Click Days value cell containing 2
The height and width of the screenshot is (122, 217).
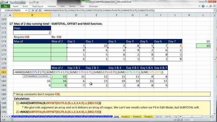[x=32, y=33]
